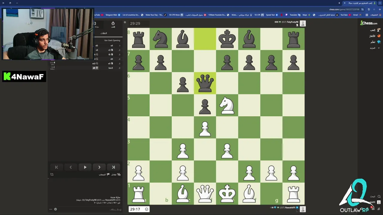Select the chess.com browser tab

[360, 3]
